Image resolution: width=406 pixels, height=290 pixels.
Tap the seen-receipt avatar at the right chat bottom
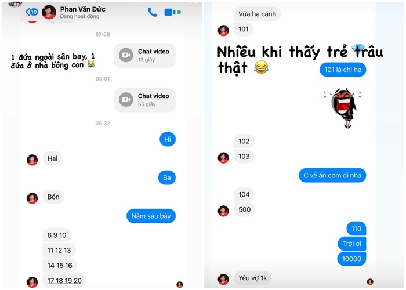point(370,281)
